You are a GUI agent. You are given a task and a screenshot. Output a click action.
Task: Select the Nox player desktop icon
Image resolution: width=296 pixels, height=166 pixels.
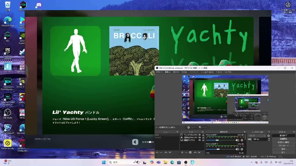click(x=7, y=36)
